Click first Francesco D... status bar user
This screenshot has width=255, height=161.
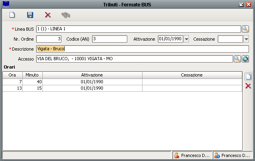click(192, 155)
